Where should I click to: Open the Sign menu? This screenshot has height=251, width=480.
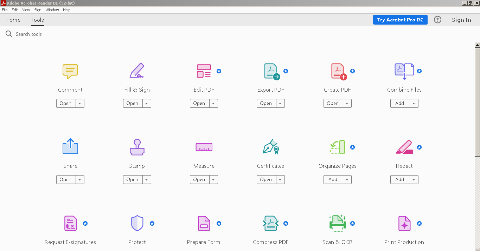pyautogui.click(x=38, y=10)
